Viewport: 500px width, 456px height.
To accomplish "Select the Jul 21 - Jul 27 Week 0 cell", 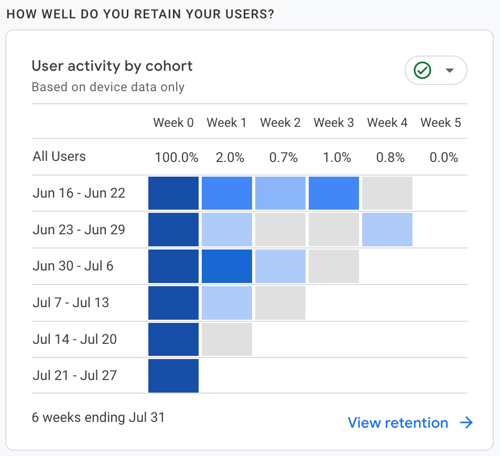I will (x=173, y=376).
